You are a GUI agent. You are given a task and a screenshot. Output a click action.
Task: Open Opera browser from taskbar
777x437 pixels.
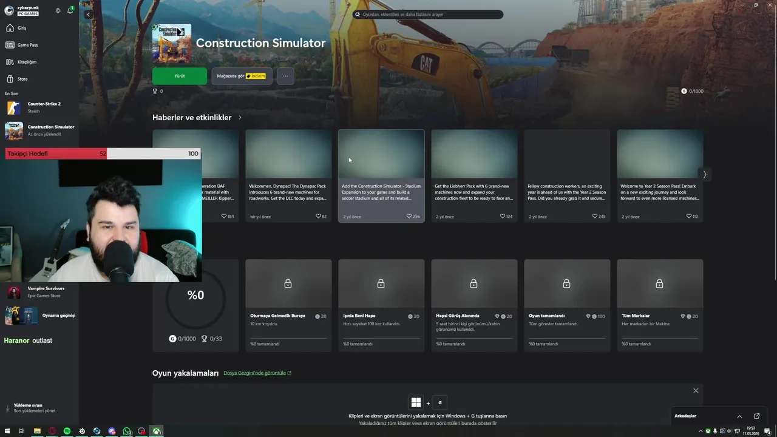[52, 431]
